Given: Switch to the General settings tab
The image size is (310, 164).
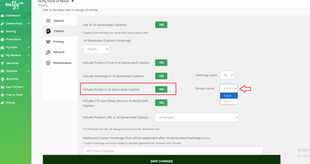Looking at the screenshot, I should click(59, 21).
